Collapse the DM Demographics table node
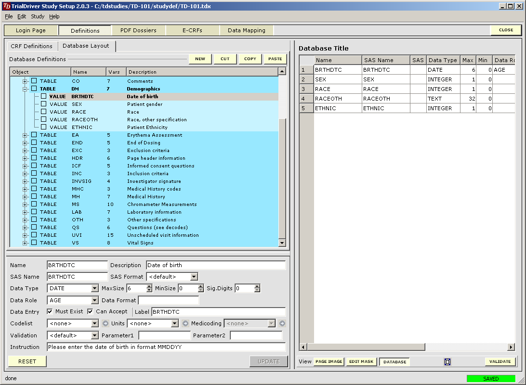 click(25, 89)
